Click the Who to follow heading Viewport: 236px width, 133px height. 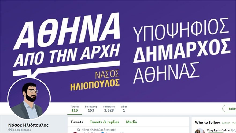(x=207, y=122)
